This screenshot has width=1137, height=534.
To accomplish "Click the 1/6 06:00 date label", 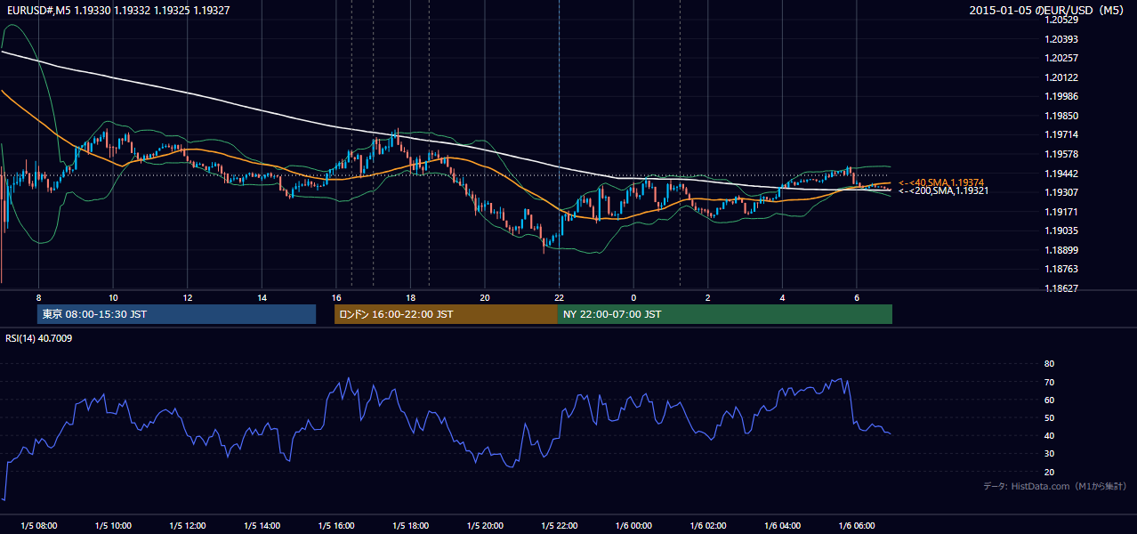I will point(857,525).
